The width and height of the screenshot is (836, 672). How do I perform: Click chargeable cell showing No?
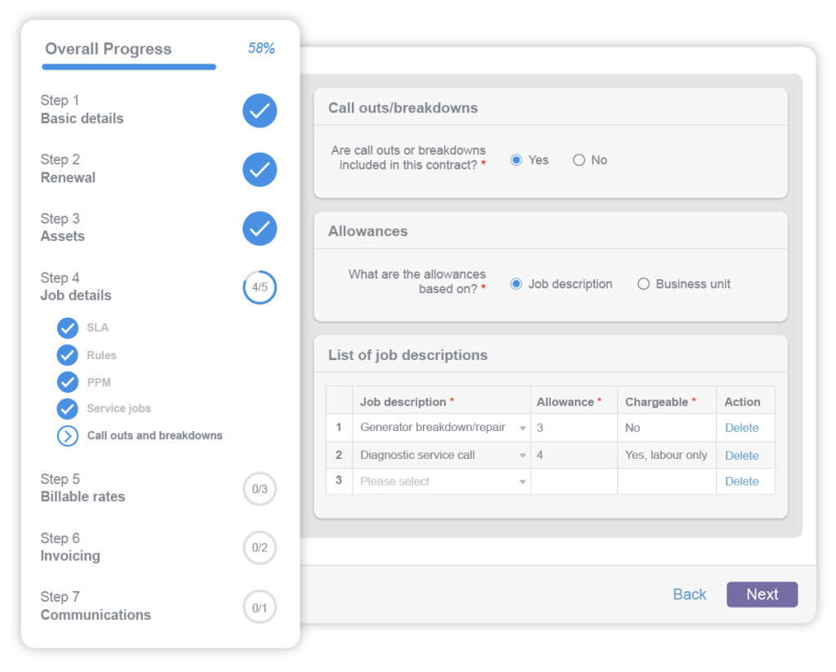click(667, 428)
